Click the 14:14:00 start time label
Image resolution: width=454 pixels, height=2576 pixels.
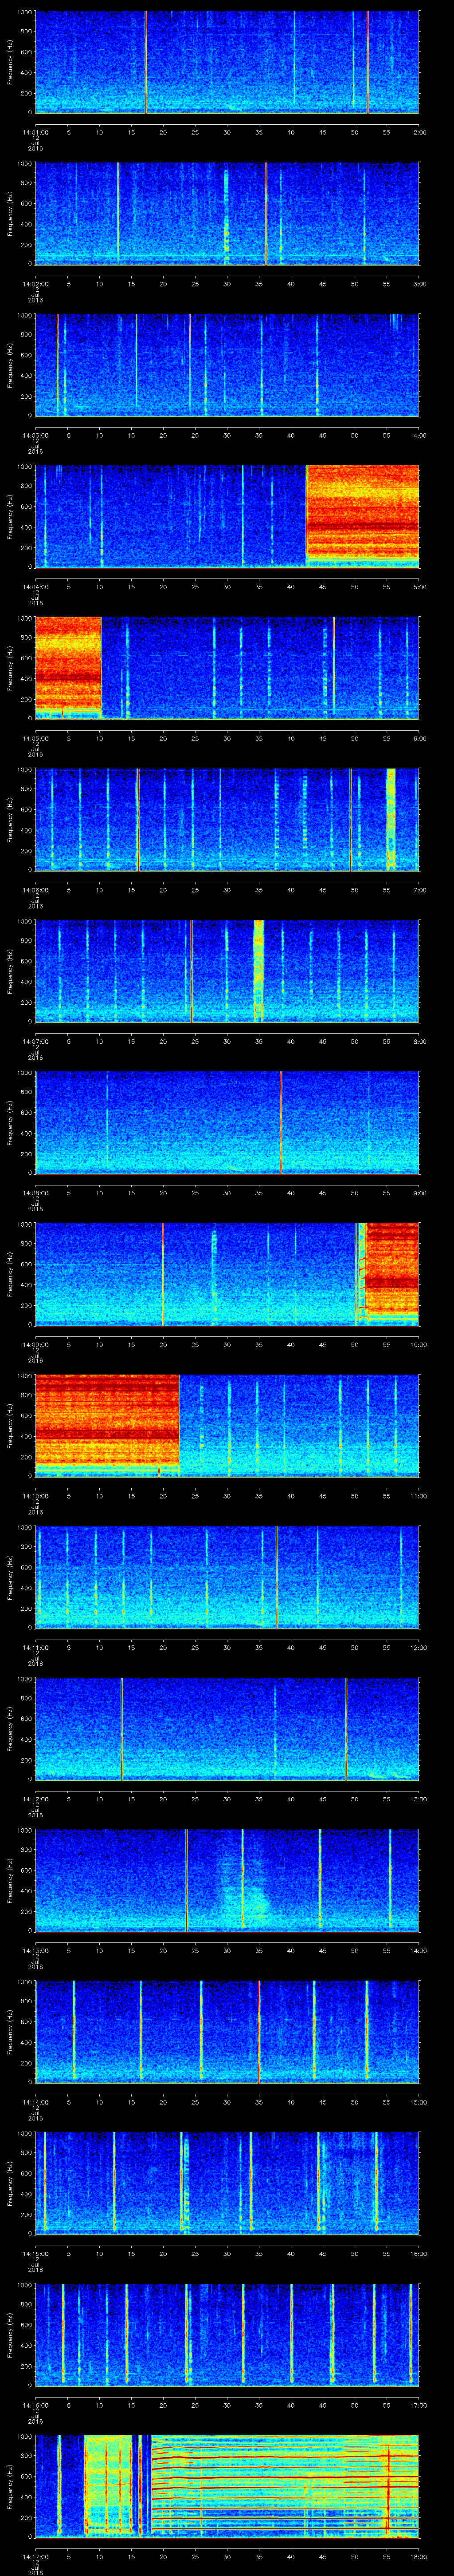pos(36,2101)
